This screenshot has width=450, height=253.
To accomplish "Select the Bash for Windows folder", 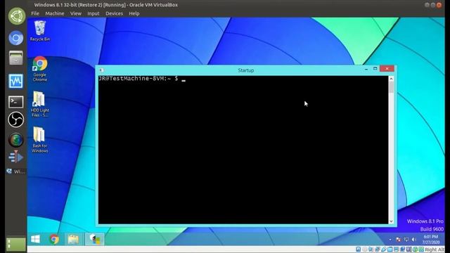I will (x=39, y=140).
